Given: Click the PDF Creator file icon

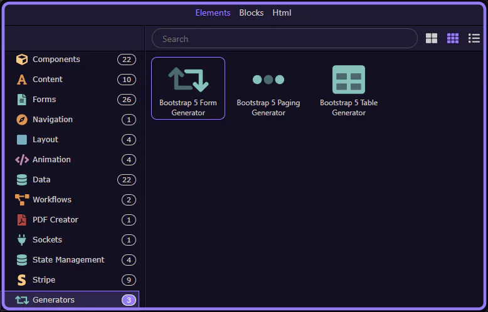Looking at the screenshot, I should 22,220.
